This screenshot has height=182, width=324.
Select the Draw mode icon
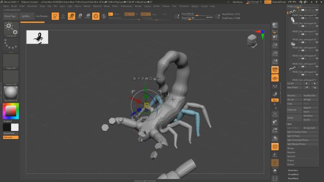click(63, 16)
